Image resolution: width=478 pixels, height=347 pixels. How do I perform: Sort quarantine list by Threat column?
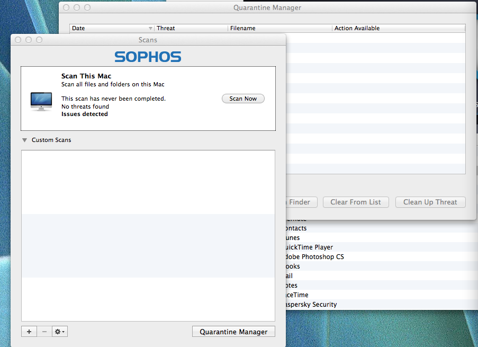(191, 28)
